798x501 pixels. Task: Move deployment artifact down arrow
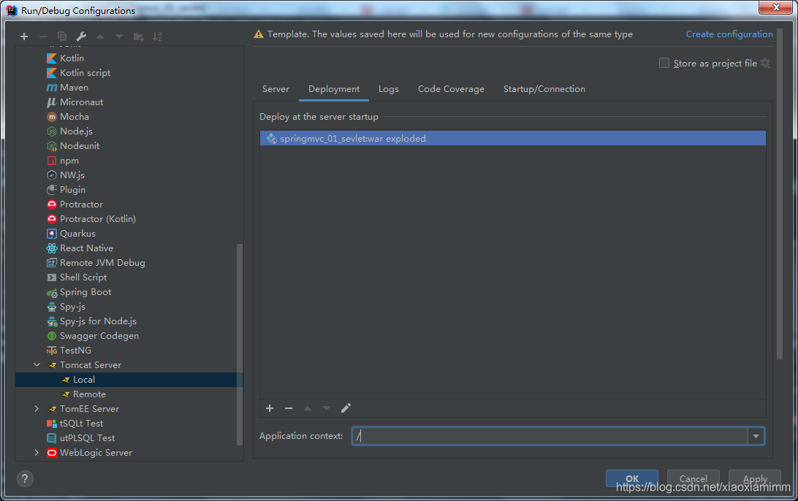click(327, 408)
